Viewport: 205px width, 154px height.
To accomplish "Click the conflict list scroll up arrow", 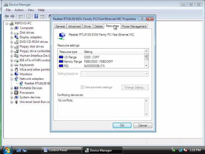I will coord(146,101).
